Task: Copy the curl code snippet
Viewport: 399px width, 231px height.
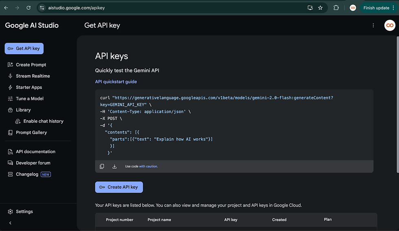Action: click(x=102, y=166)
